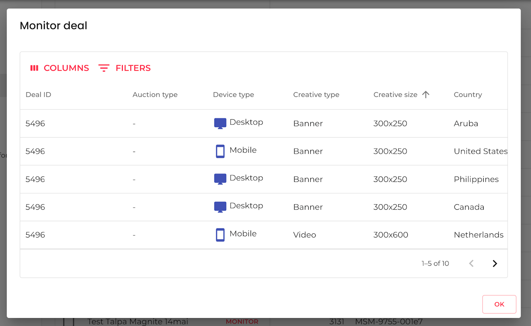This screenshot has width=531, height=326.
Task: Click the Creative type column header
Action: [316, 95]
